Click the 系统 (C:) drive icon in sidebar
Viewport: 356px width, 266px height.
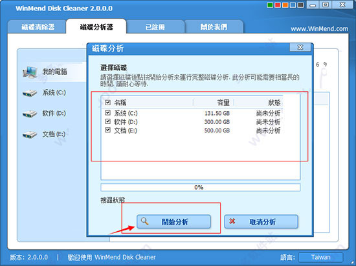[x=30, y=93]
